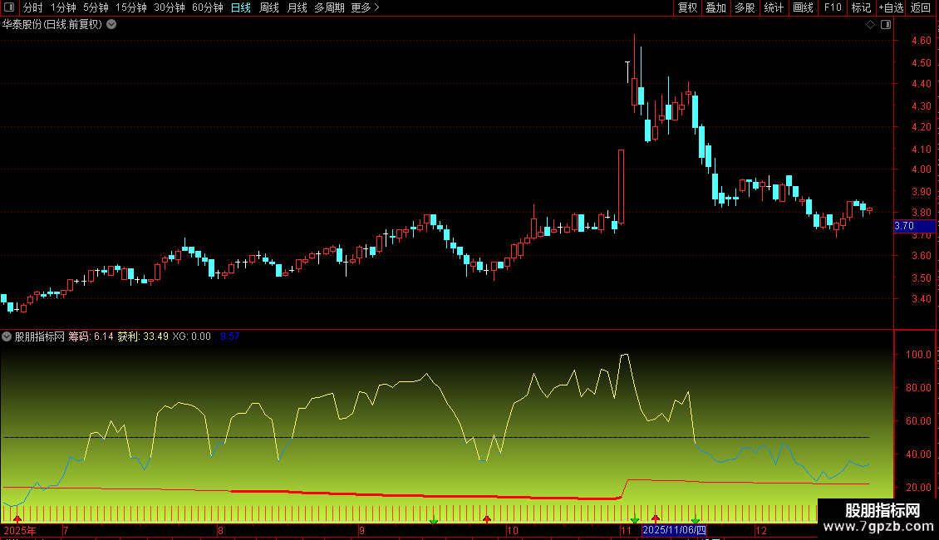Click the 获利: 33.49 indicator value
This screenshot has height=540, width=939.
(143, 336)
